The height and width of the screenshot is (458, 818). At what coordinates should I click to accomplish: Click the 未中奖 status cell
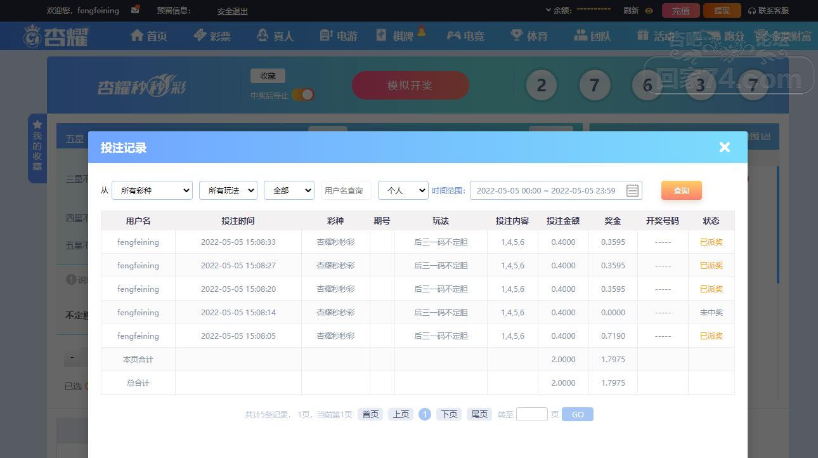click(711, 313)
